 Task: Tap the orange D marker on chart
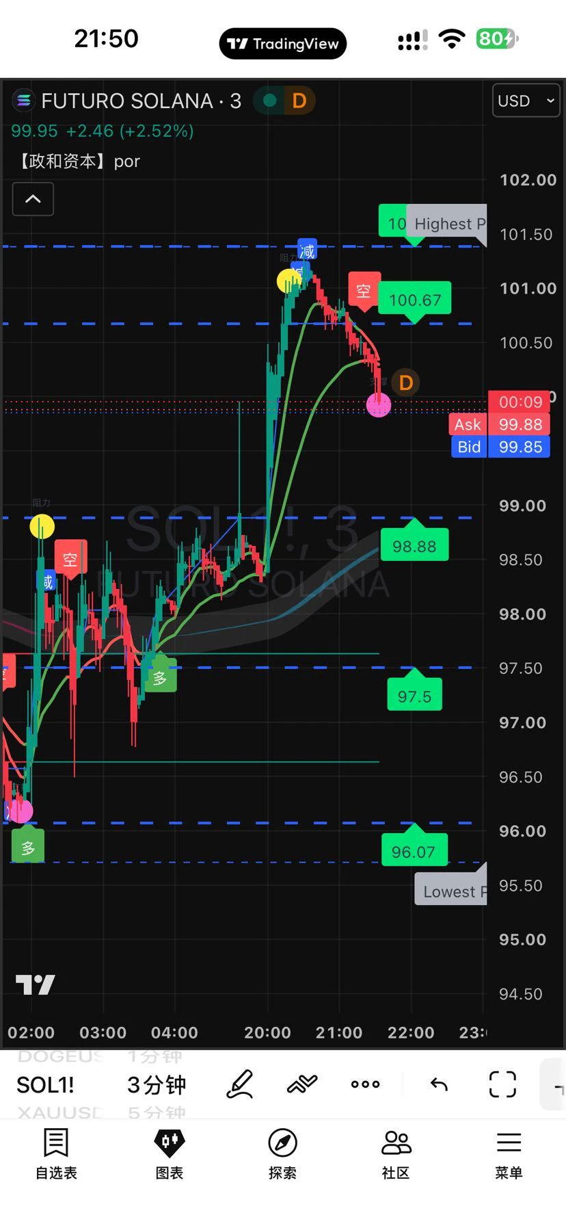405,382
